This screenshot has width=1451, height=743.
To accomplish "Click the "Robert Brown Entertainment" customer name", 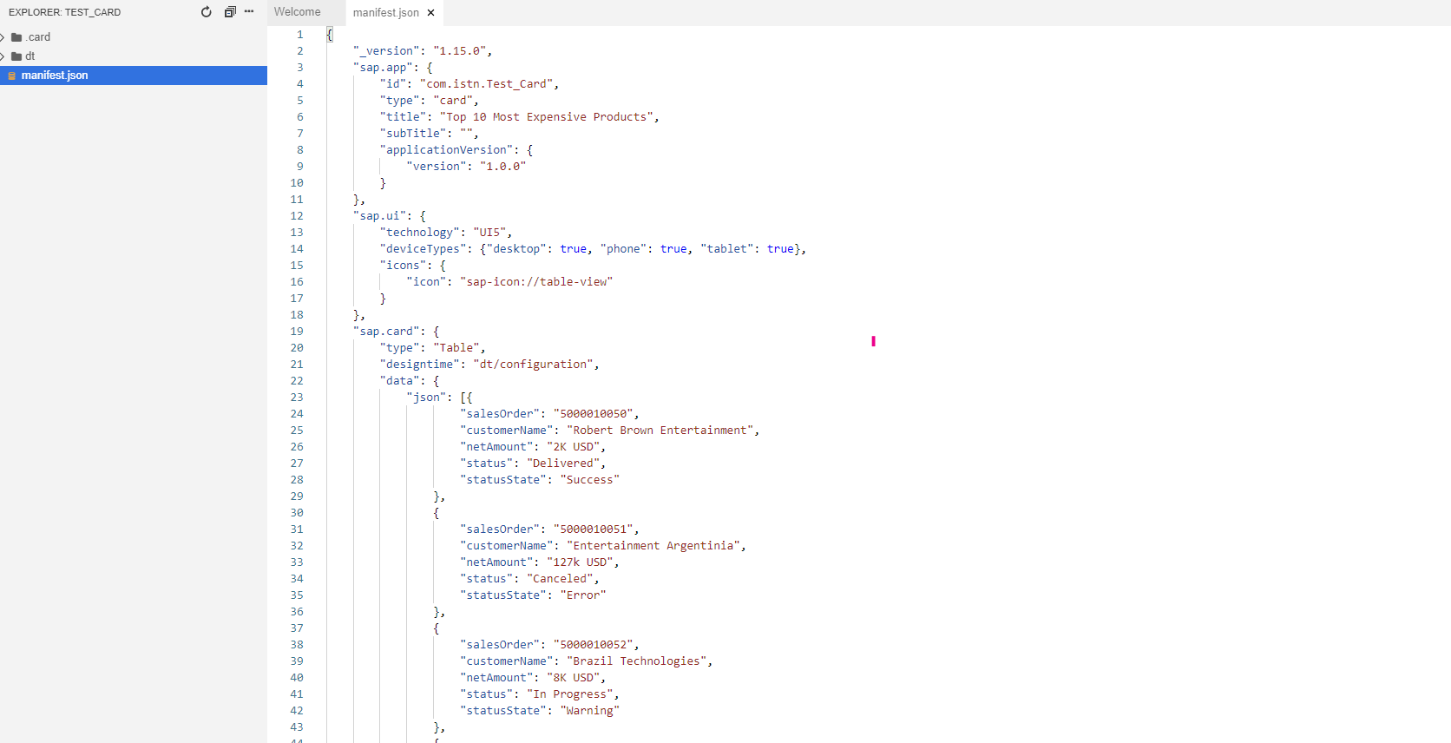I will coord(660,431).
